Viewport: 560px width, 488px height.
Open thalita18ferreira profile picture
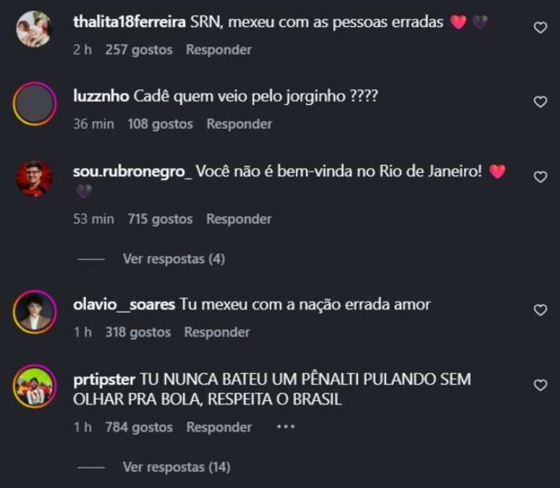tap(34, 29)
